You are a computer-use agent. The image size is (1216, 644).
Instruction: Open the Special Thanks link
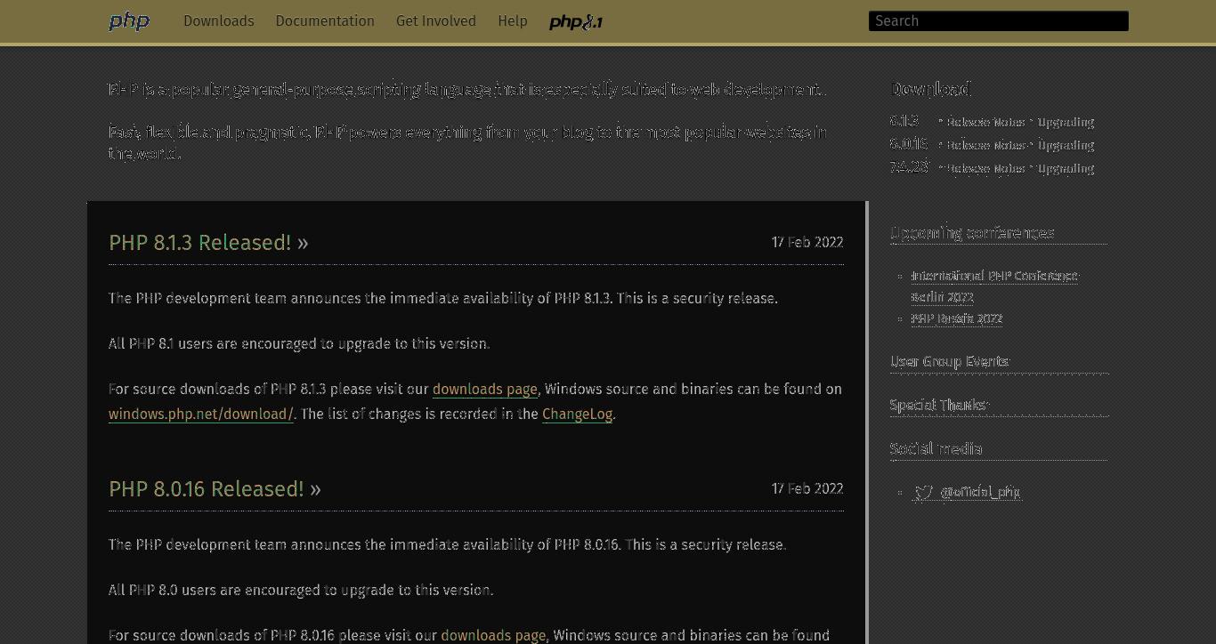tap(939, 405)
